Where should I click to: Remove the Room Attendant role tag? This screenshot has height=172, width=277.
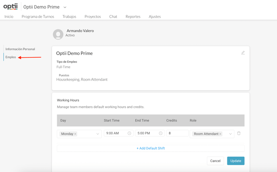pos(220,134)
